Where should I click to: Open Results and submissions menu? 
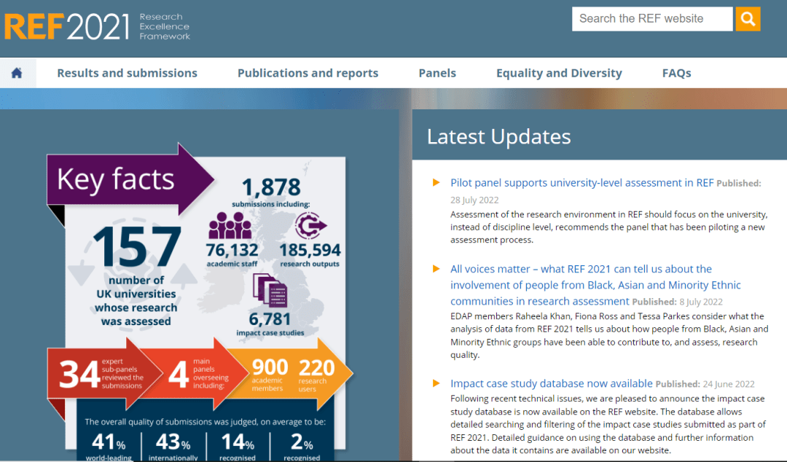click(127, 73)
